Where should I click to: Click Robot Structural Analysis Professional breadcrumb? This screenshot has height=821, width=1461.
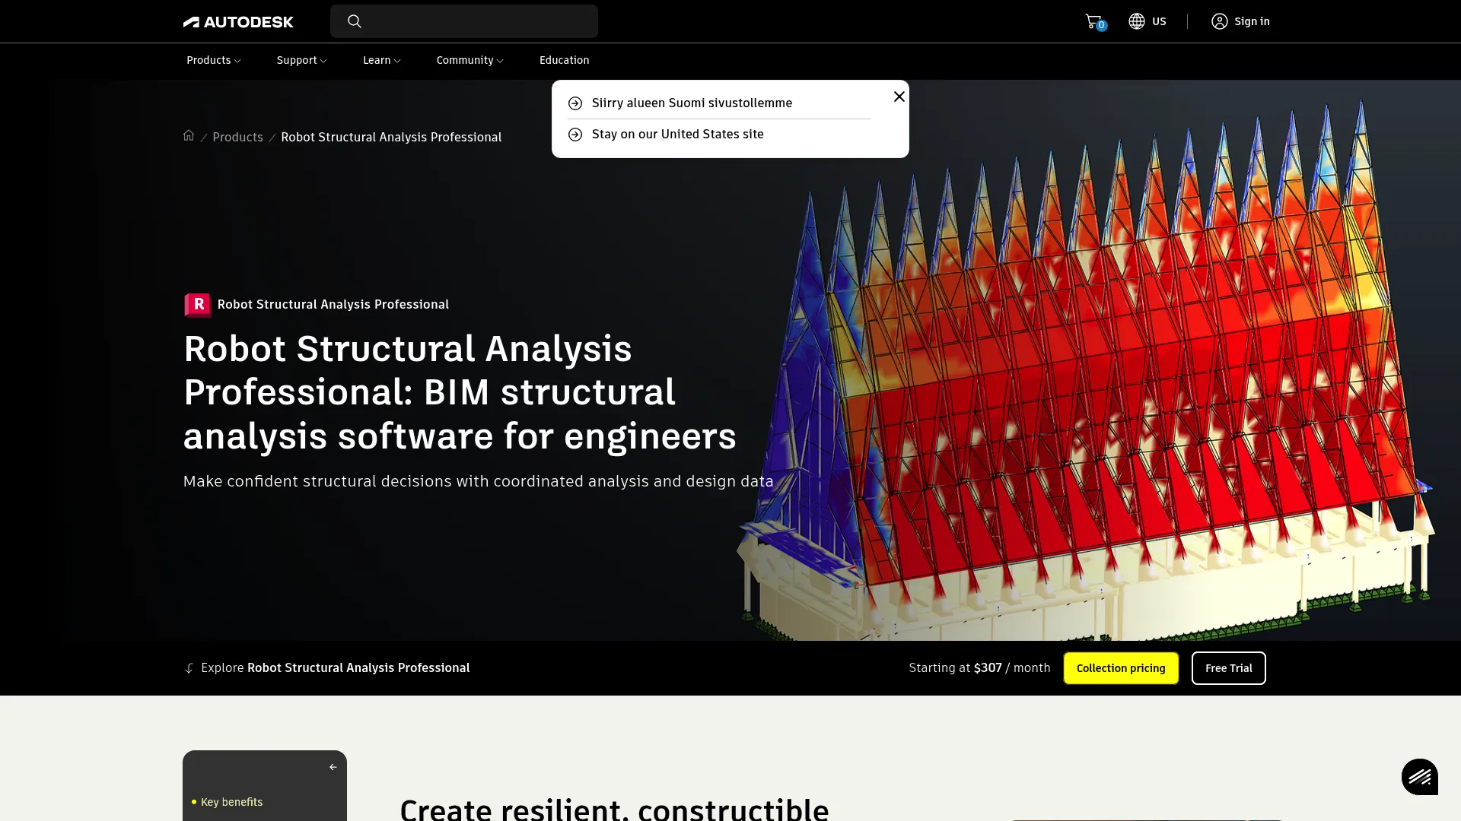(391, 137)
